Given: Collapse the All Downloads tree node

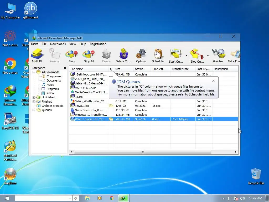Looking at the screenshot, I should click(34, 72).
